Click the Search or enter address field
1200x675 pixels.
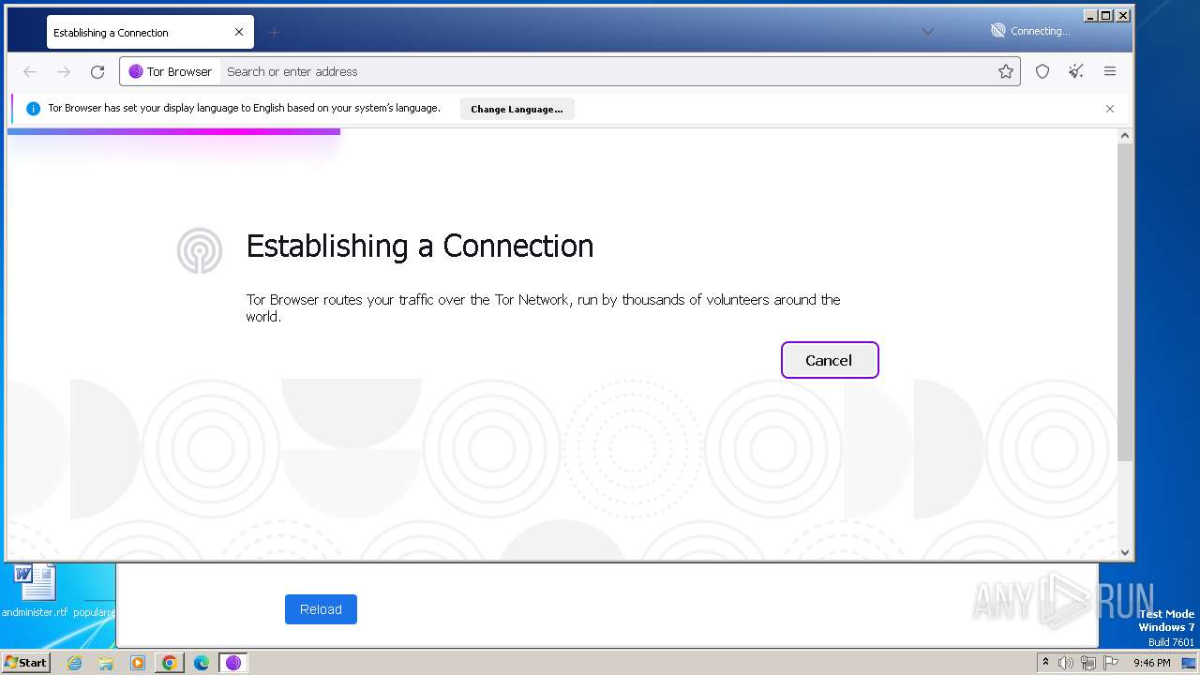pos(607,71)
